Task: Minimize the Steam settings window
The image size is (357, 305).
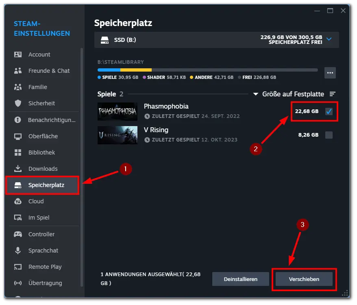Action: tap(317, 11)
